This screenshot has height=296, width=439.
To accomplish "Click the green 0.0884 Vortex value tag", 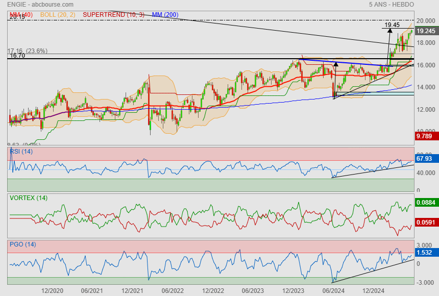I will point(426,203).
